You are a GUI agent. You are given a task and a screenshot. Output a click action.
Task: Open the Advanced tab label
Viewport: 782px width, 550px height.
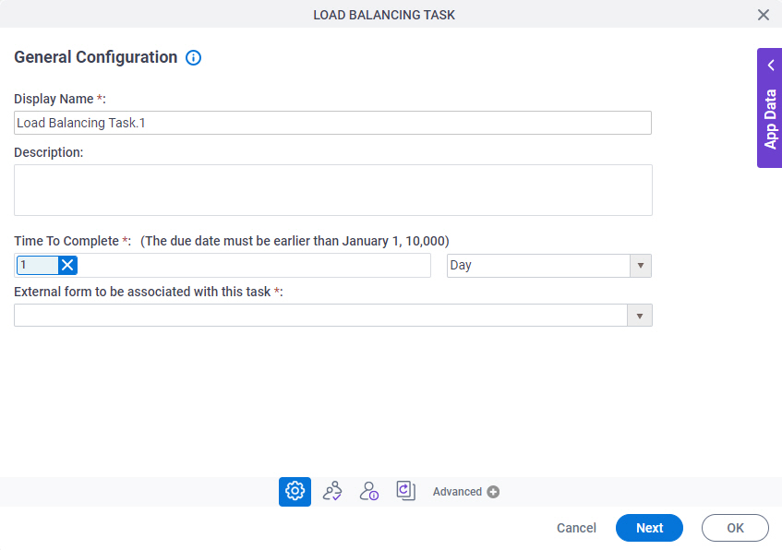click(457, 492)
